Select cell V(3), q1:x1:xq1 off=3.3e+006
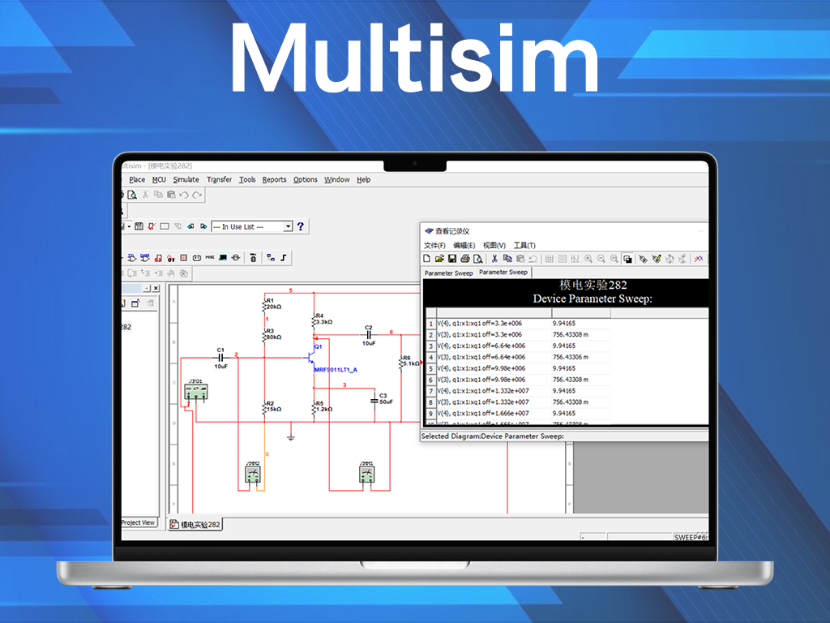This screenshot has width=830, height=623. click(494, 334)
